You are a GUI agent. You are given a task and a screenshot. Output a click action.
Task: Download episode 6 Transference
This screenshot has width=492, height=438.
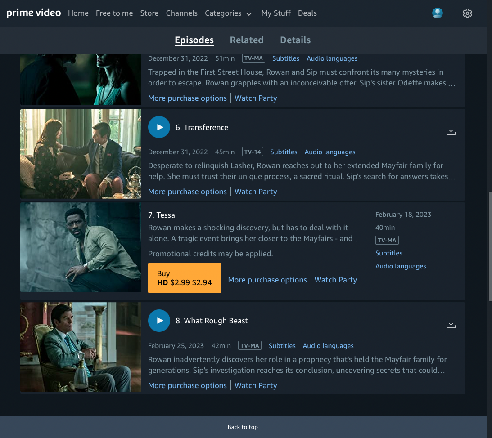click(451, 130)
